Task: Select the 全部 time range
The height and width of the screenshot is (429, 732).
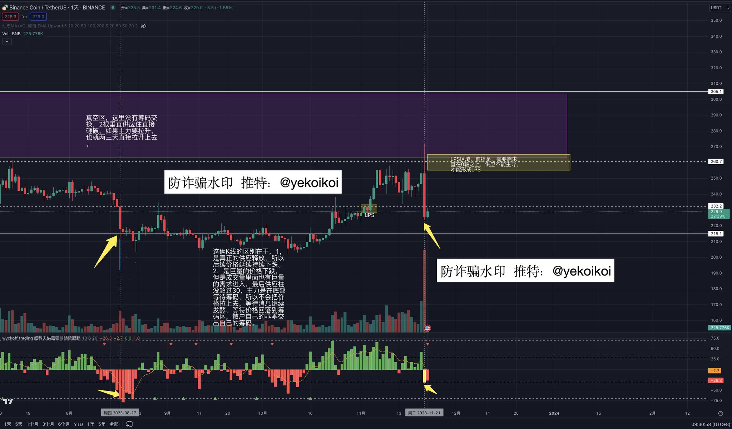Action: [x=114, y=424]
